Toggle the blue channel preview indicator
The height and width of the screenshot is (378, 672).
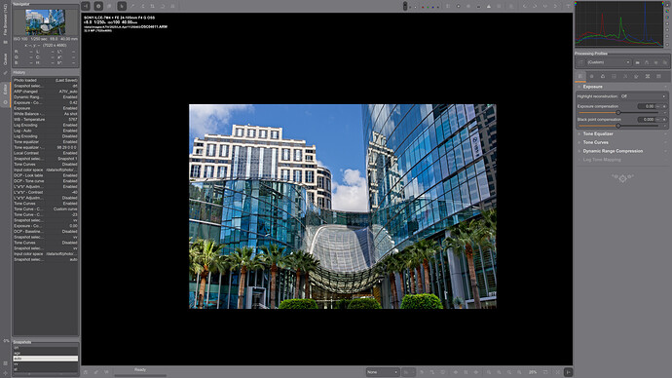click(432, 7)
